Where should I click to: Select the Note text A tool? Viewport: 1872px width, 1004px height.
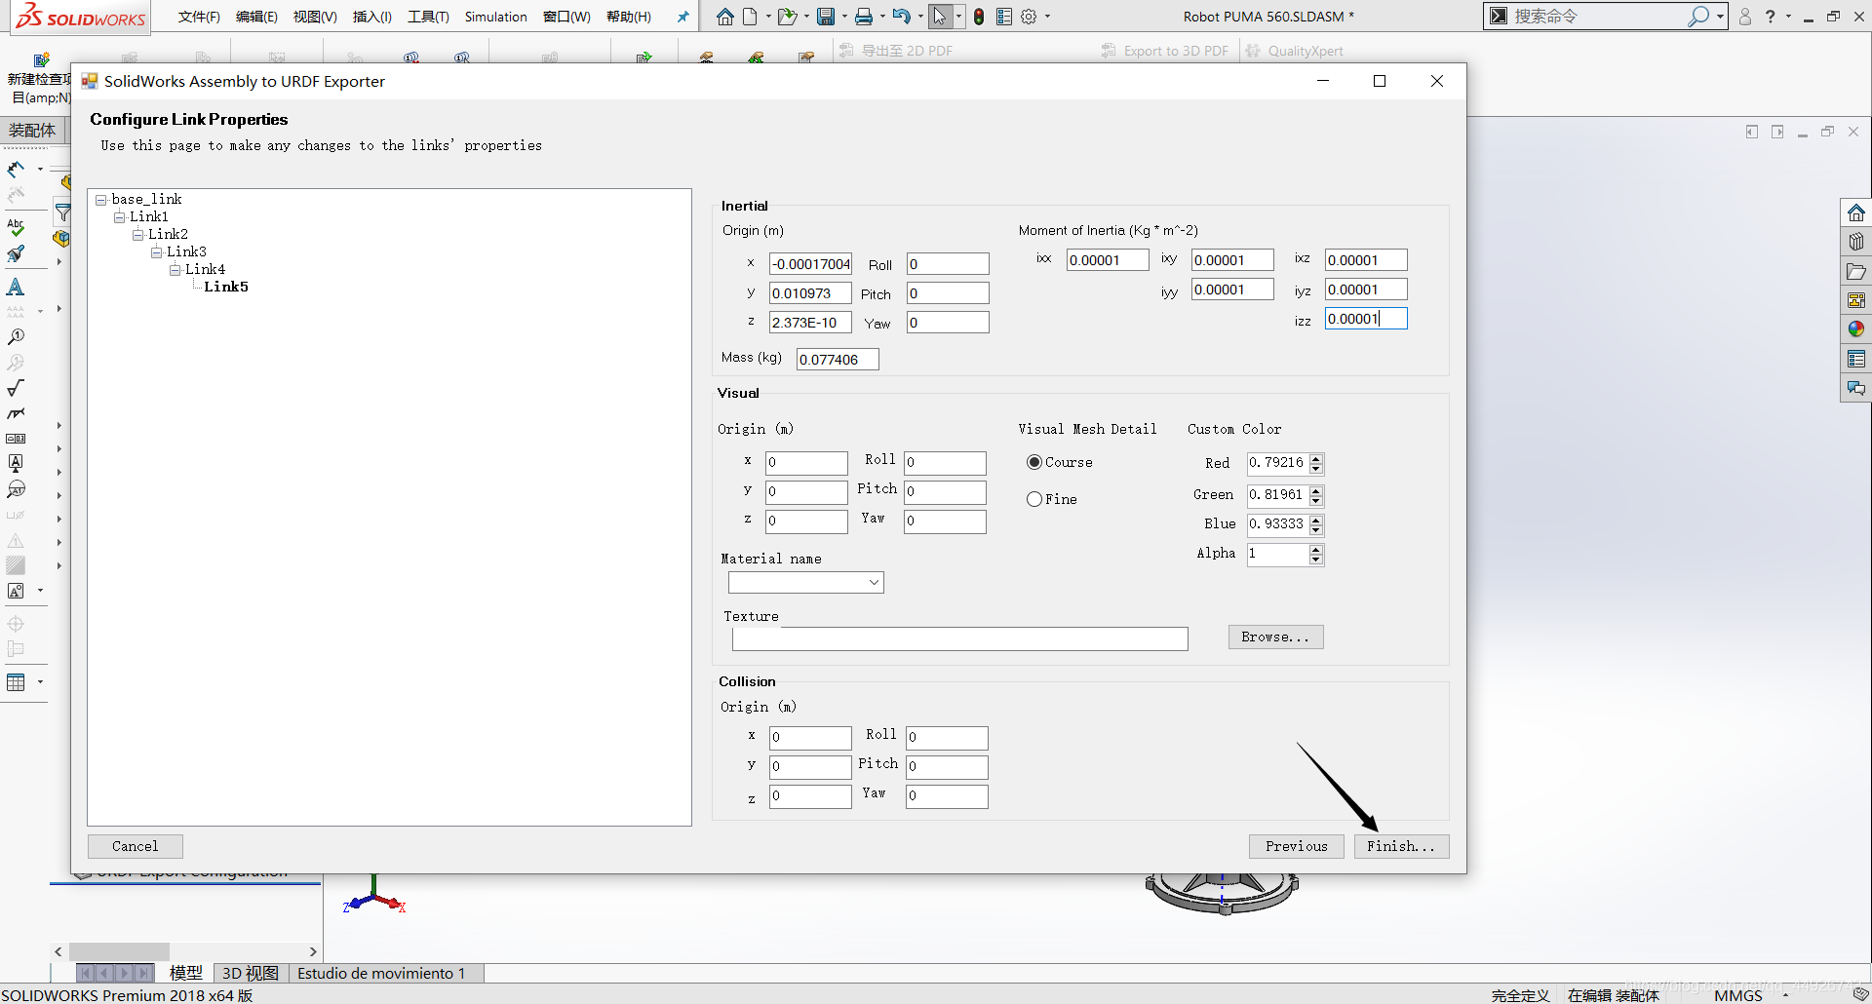(16, 287)
